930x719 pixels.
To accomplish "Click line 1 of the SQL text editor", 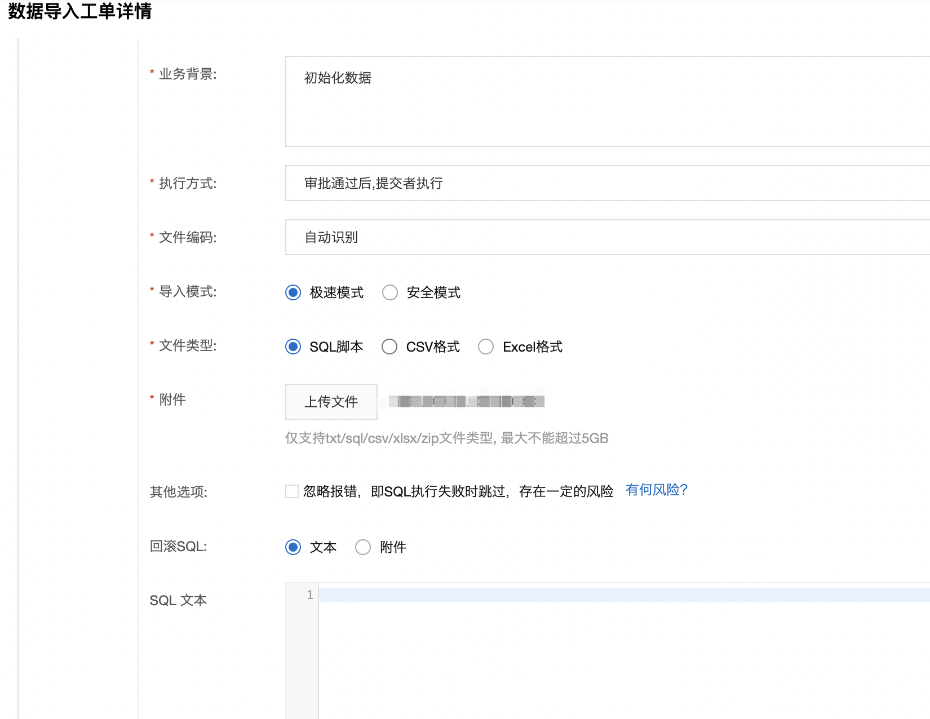I will [x=624, y=595].
